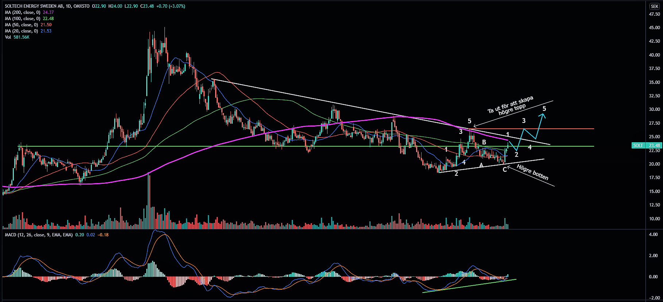Select the MA (20, close, 0) legend entry
This screenshot has height=302, width=663.
(x=22, y=31)
